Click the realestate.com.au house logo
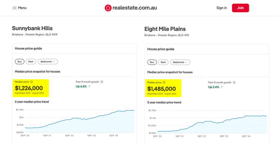This screenshot has height=156, width=279. tap(108, 8)
